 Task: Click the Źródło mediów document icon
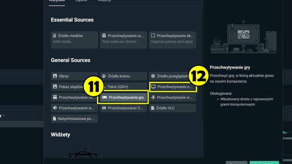[54, 36]
